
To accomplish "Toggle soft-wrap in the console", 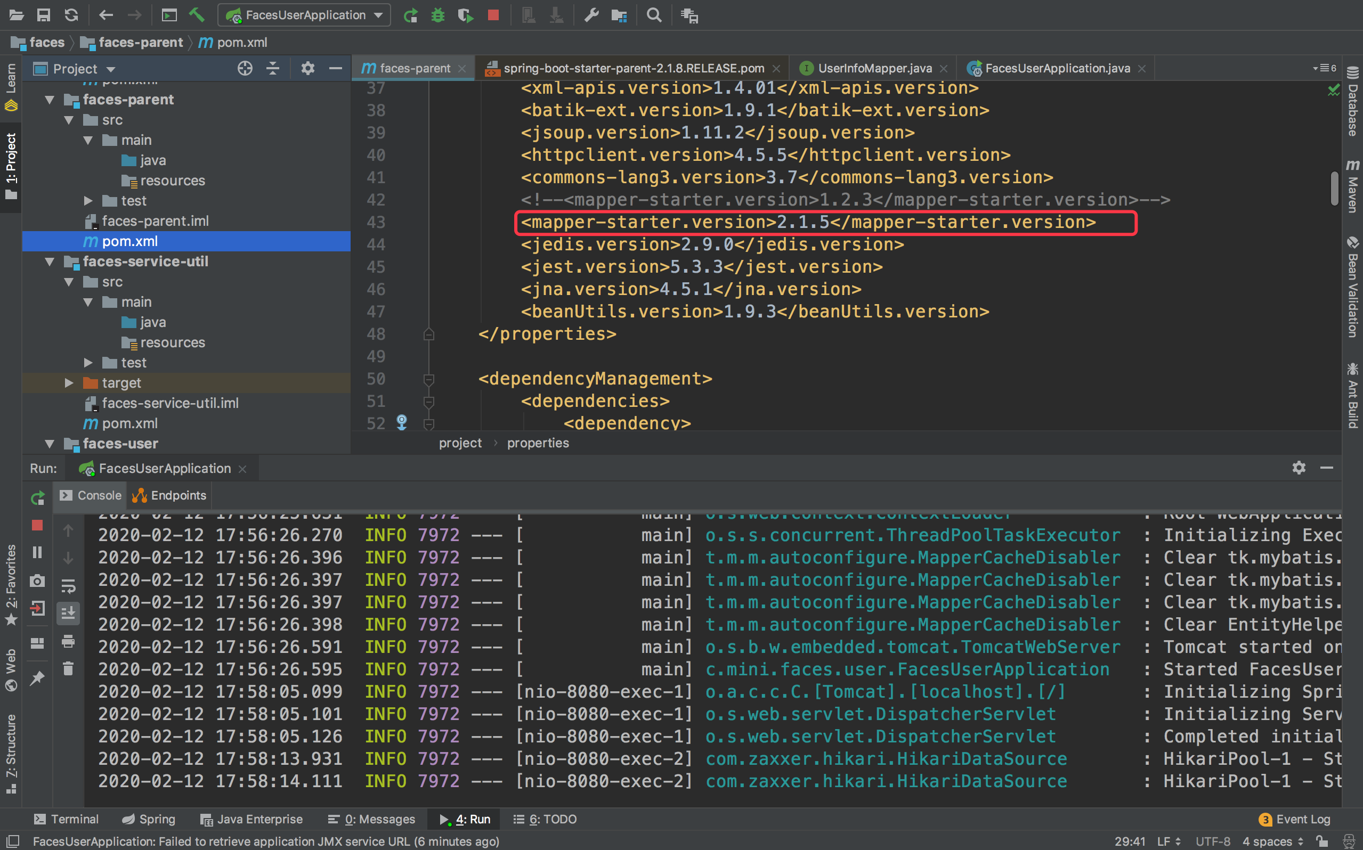I will pos(68,587).
